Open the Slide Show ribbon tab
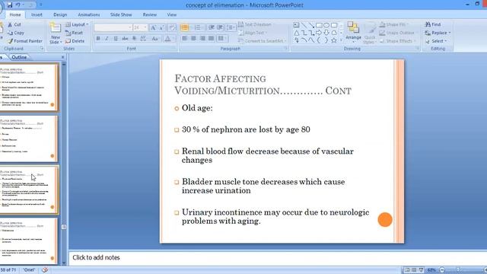The width and height of the screenshot is (487, 274). (x=121, y=14)
